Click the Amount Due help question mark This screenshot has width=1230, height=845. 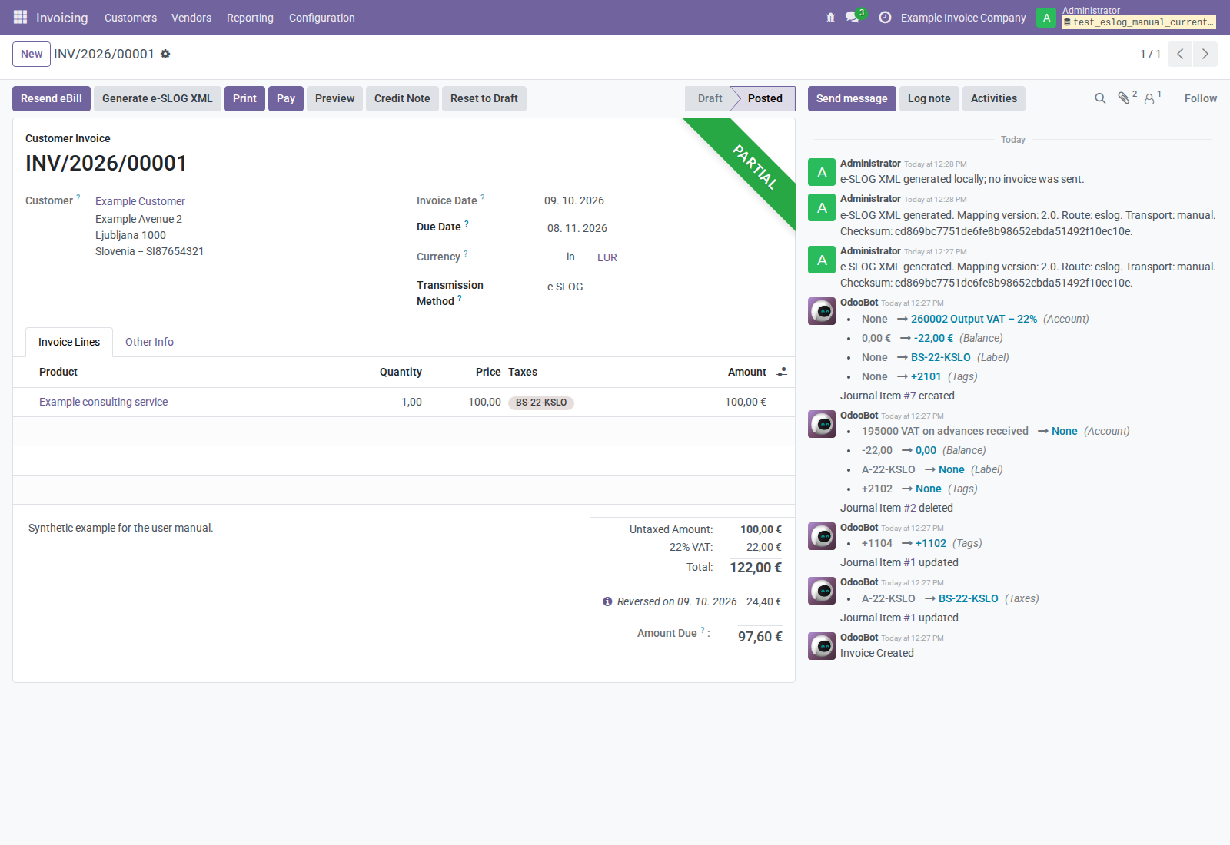tap(702, 630)
